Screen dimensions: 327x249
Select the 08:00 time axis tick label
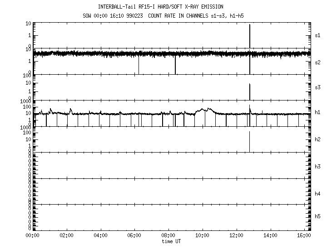pyautogui.click(x=168, y=235)
